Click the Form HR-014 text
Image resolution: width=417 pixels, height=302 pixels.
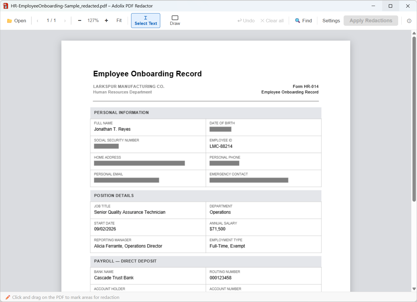tap(306, 86)
